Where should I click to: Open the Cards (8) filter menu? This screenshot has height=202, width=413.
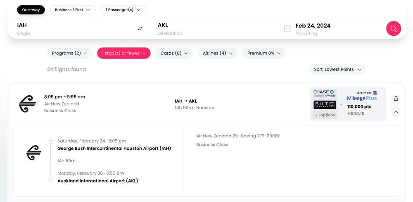click(x=174, y=53)
